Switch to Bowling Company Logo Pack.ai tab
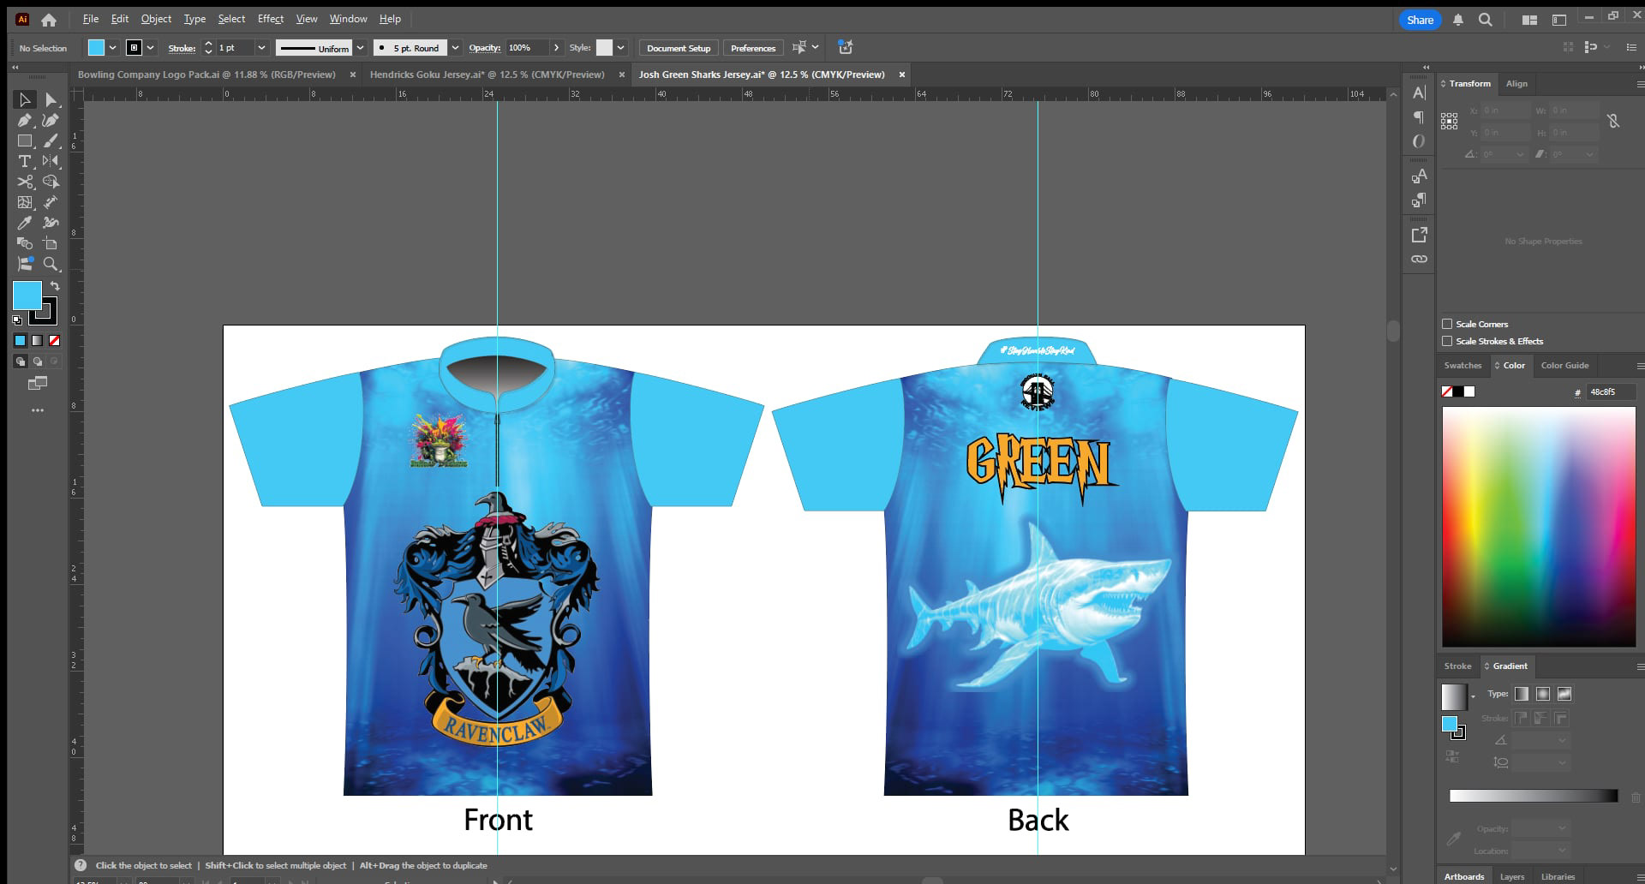The width and height of the screenshot is (1645, 884). tap(206, 75)
